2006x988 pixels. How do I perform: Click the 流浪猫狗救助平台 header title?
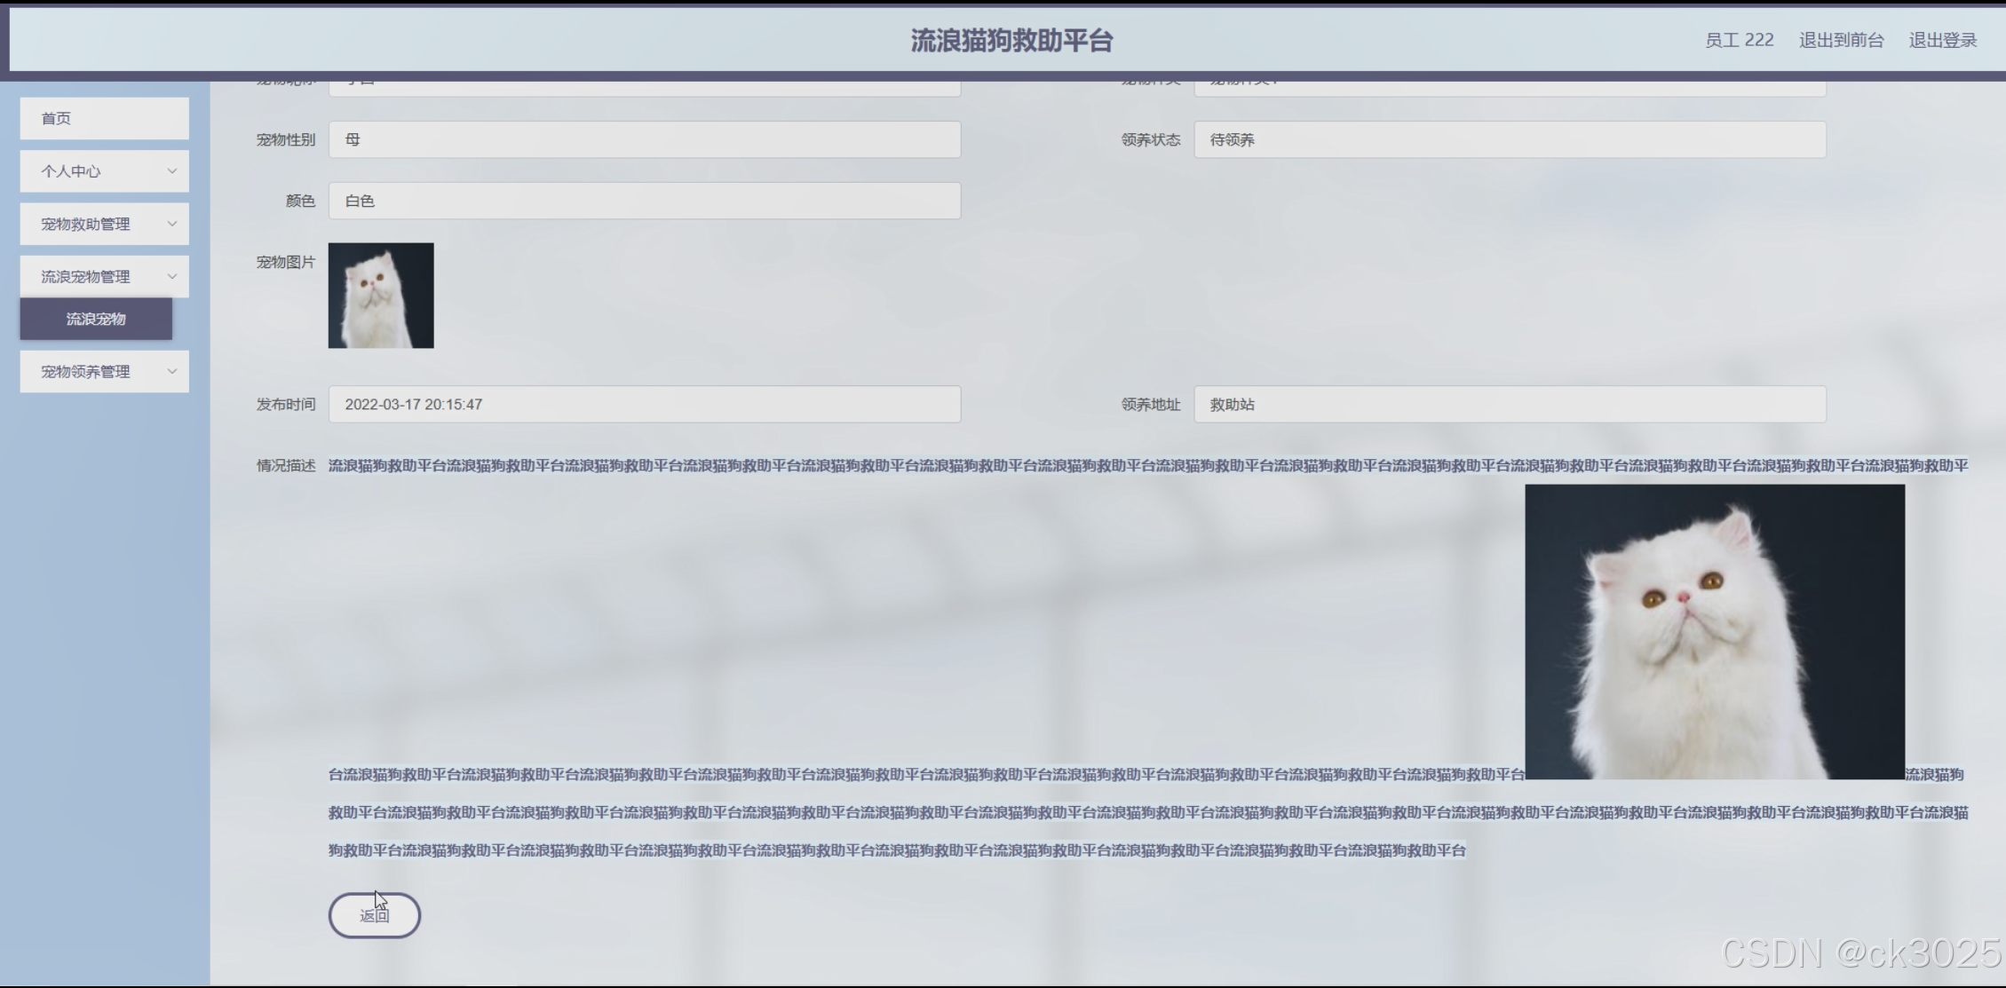tap(1011, 40)
